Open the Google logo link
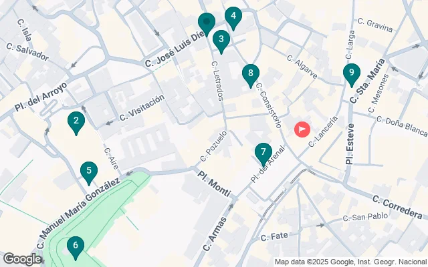Image resolution: width=428 pixels, height=267 pixels. pos(22,259)
